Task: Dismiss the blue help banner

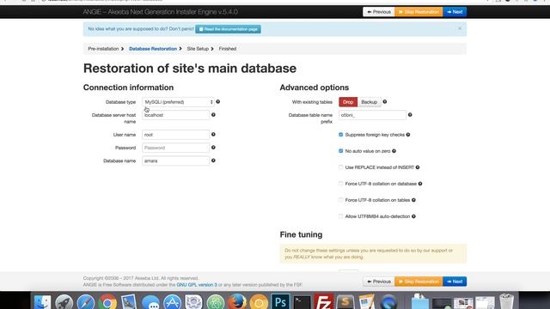Action: [x=460, y=28]
